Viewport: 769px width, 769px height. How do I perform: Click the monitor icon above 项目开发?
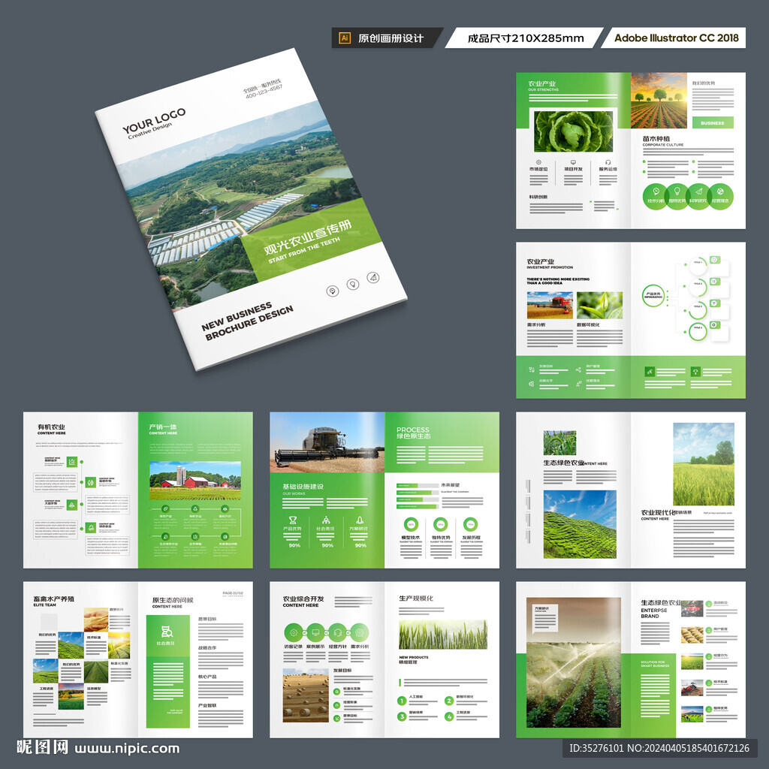point(573,162)
